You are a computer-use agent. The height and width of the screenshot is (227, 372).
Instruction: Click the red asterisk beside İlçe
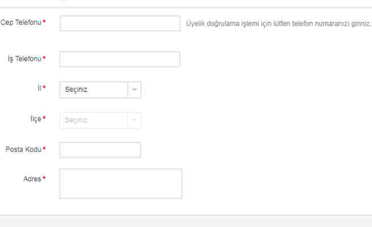[x=44, y=119]
